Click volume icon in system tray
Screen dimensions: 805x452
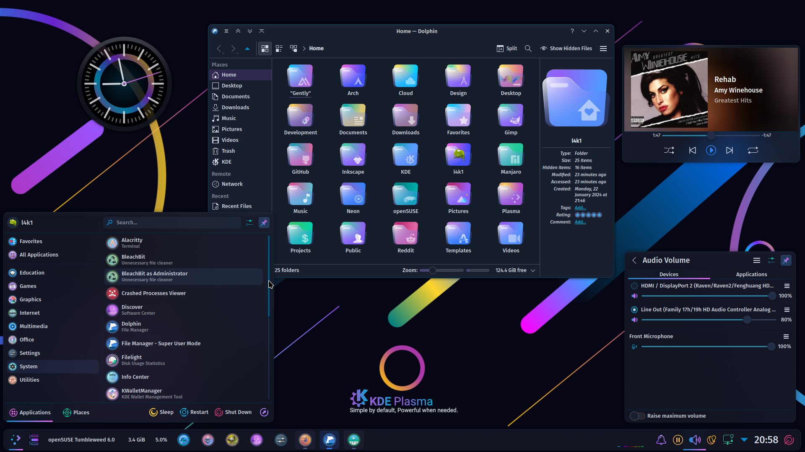[695, 440]
